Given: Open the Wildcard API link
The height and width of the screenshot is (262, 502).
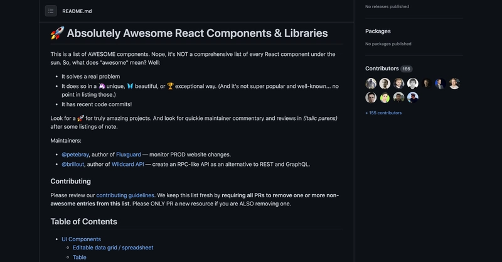Looking at the screenshot, I should coord(128,164).
